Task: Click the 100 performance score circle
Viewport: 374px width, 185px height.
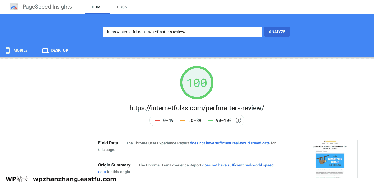Action: 197,83
